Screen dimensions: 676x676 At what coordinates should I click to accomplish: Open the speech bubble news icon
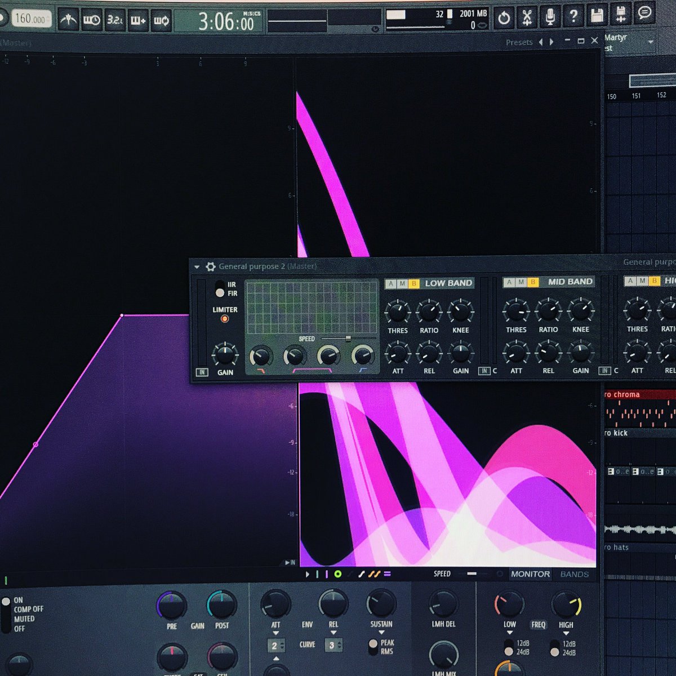(x=644, y=13)
